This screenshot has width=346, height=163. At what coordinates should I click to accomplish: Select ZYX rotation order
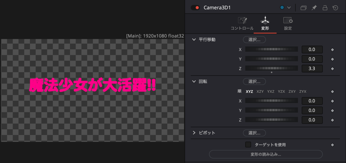pos(303,92)
